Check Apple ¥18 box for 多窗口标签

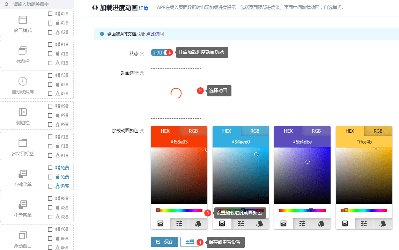(x=50, y=146)
